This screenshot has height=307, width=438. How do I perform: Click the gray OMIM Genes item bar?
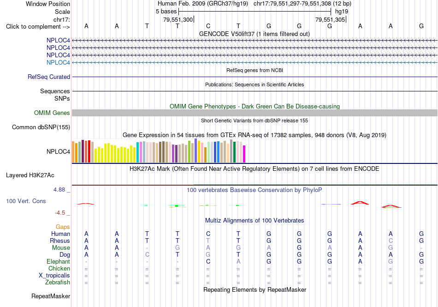[255, 113]
